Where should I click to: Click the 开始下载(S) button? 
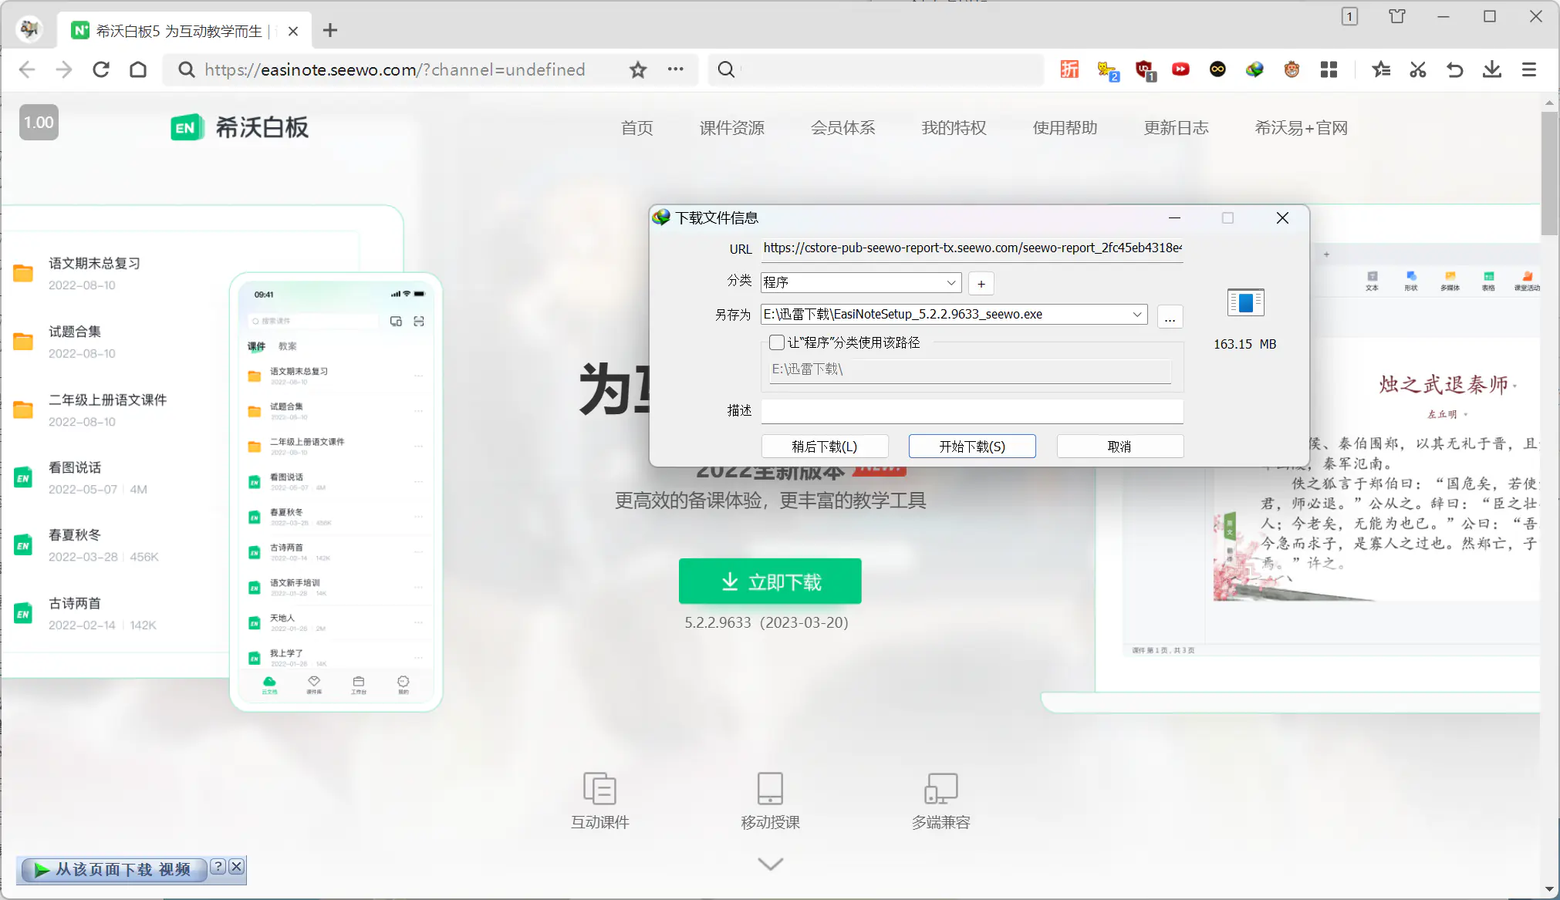pos(971,447)
